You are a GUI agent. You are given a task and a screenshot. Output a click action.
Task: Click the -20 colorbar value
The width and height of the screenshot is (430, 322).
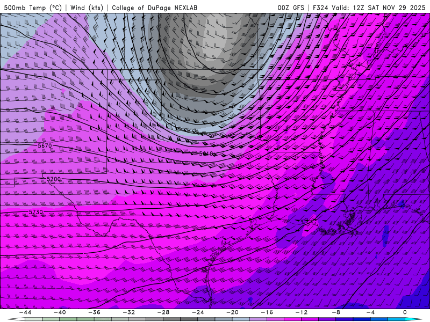pyautogui.click(x=232, y=312)
